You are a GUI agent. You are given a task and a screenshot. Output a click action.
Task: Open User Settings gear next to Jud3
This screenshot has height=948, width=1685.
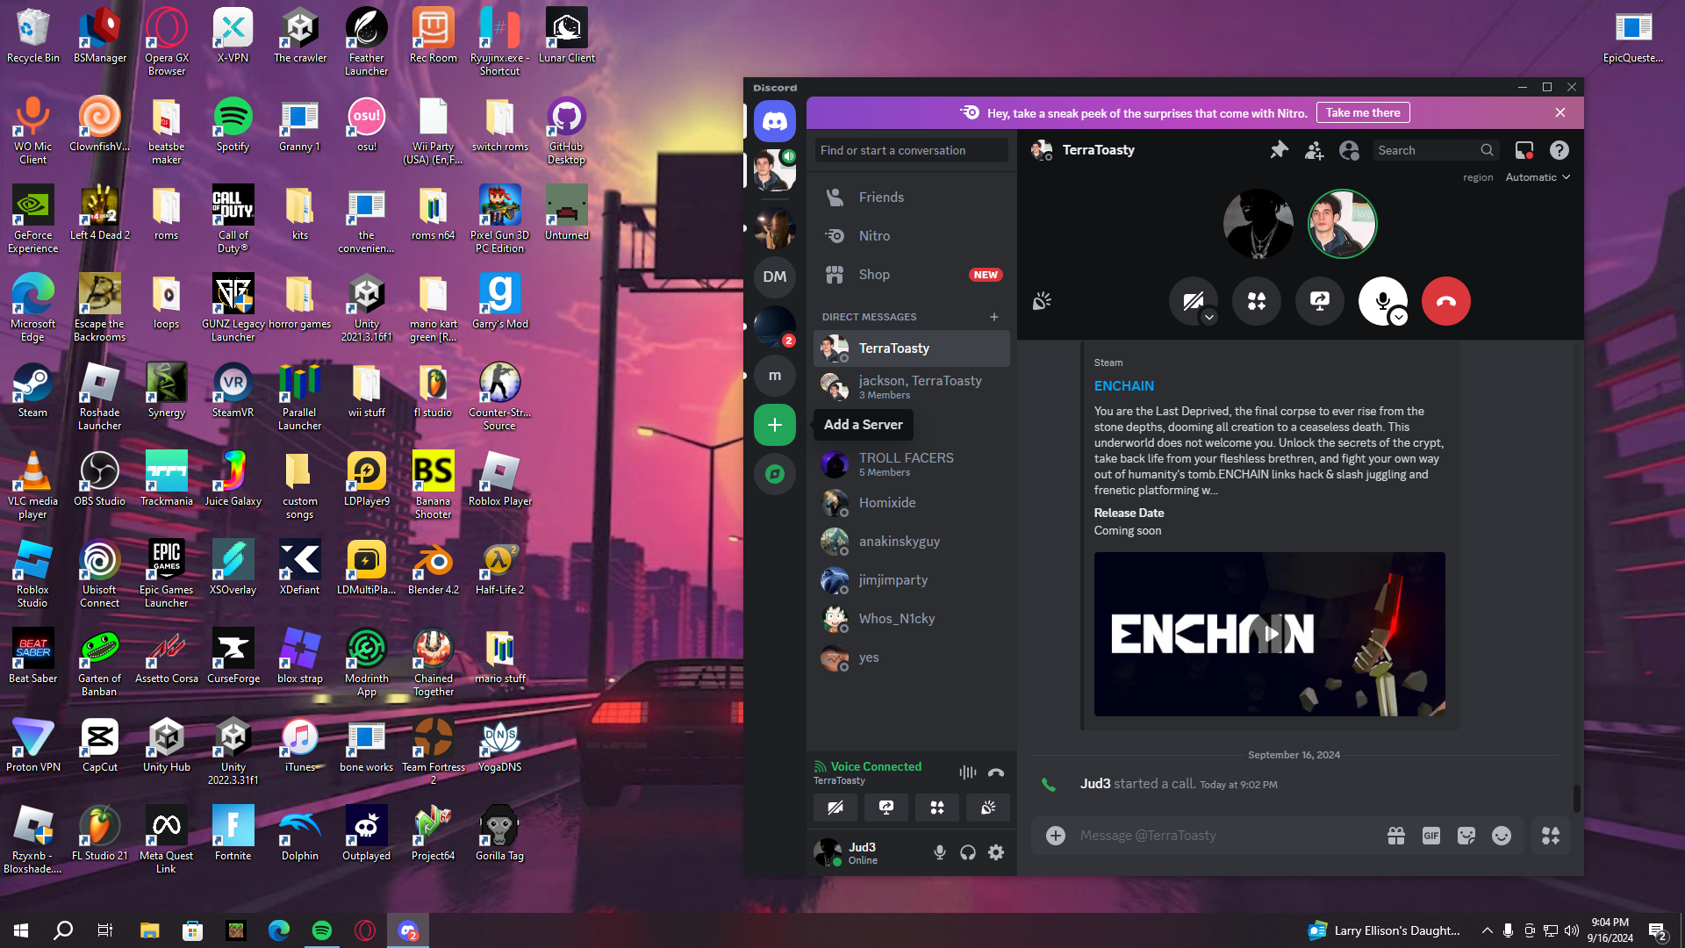click(x=996, y=852)
